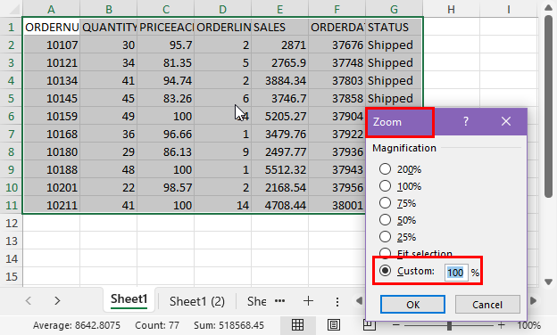Click cell with order number 10107
The height and width of the screenshot is (335, 557).
pos(52,45)
